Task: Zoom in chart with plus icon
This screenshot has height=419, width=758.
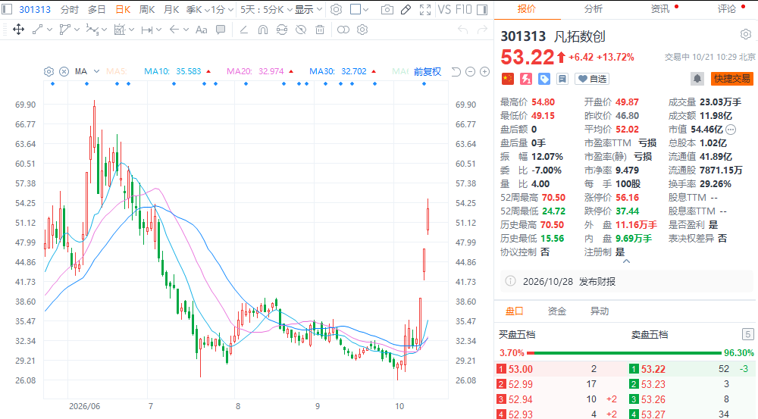Action: coord(484,71)
